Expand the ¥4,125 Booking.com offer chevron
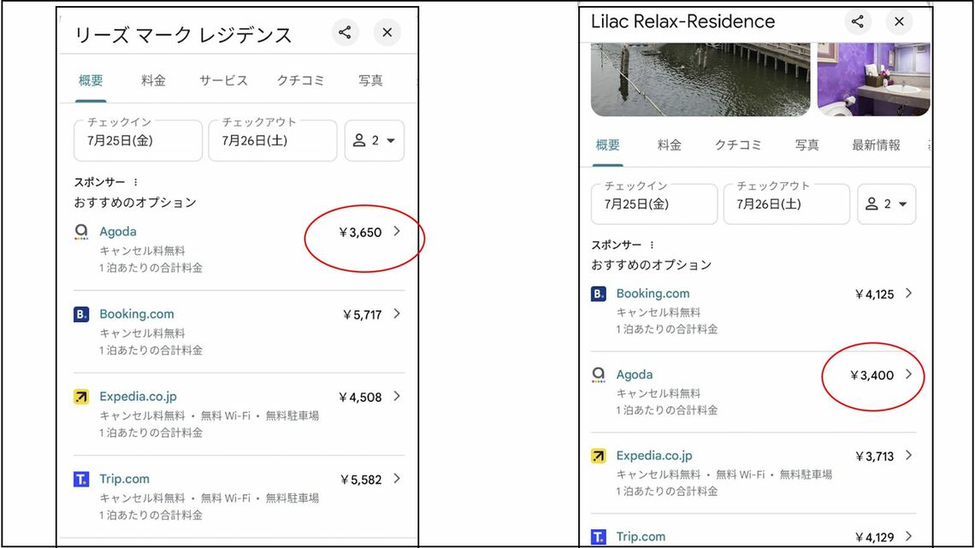 [908, 293]
